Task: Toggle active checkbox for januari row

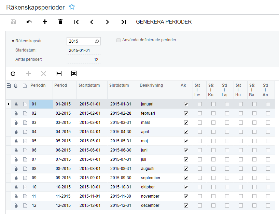Action: pyautogui.click(x=186, y=104)
